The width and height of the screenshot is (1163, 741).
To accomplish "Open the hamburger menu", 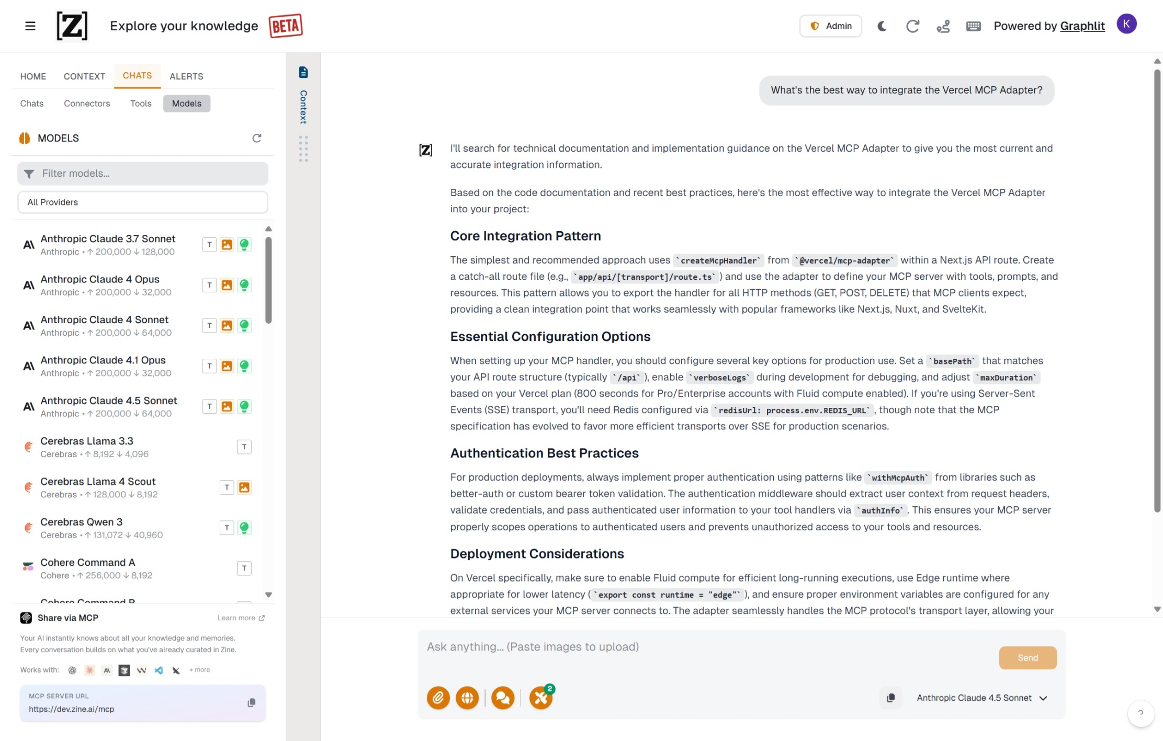I will point(30,26).
